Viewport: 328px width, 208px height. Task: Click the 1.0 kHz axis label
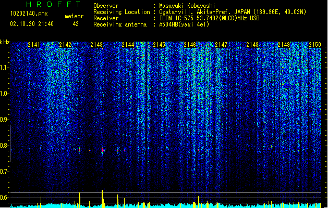coord(4,94)
